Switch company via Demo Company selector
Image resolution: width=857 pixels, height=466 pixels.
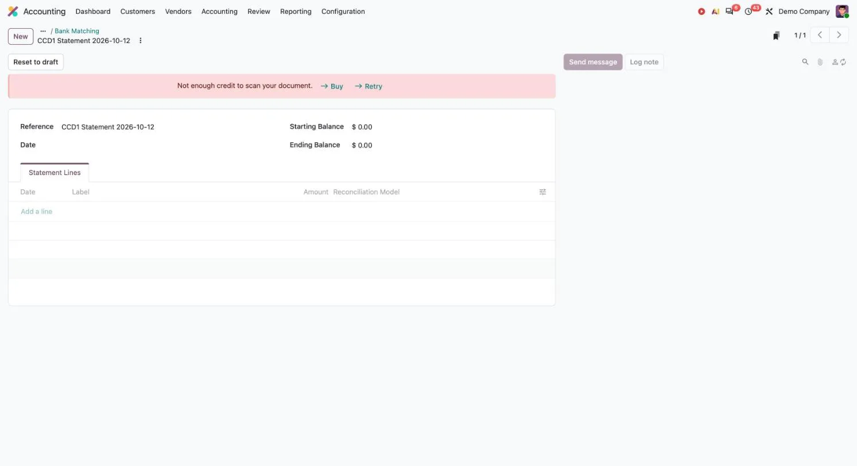tap(804, 11)
